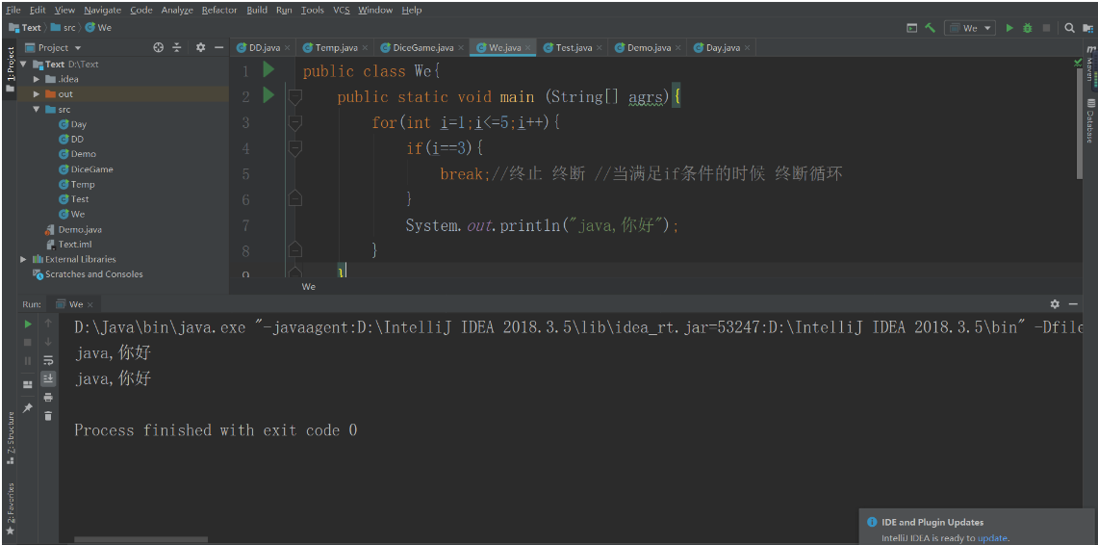Fold the for loop at line 3 gutter
1098x545 pixels.
(x=294, y=123)
